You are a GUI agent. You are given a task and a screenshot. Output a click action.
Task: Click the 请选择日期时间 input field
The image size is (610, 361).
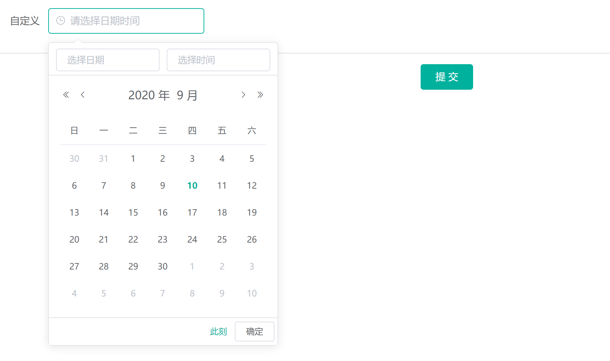(131, 21)
